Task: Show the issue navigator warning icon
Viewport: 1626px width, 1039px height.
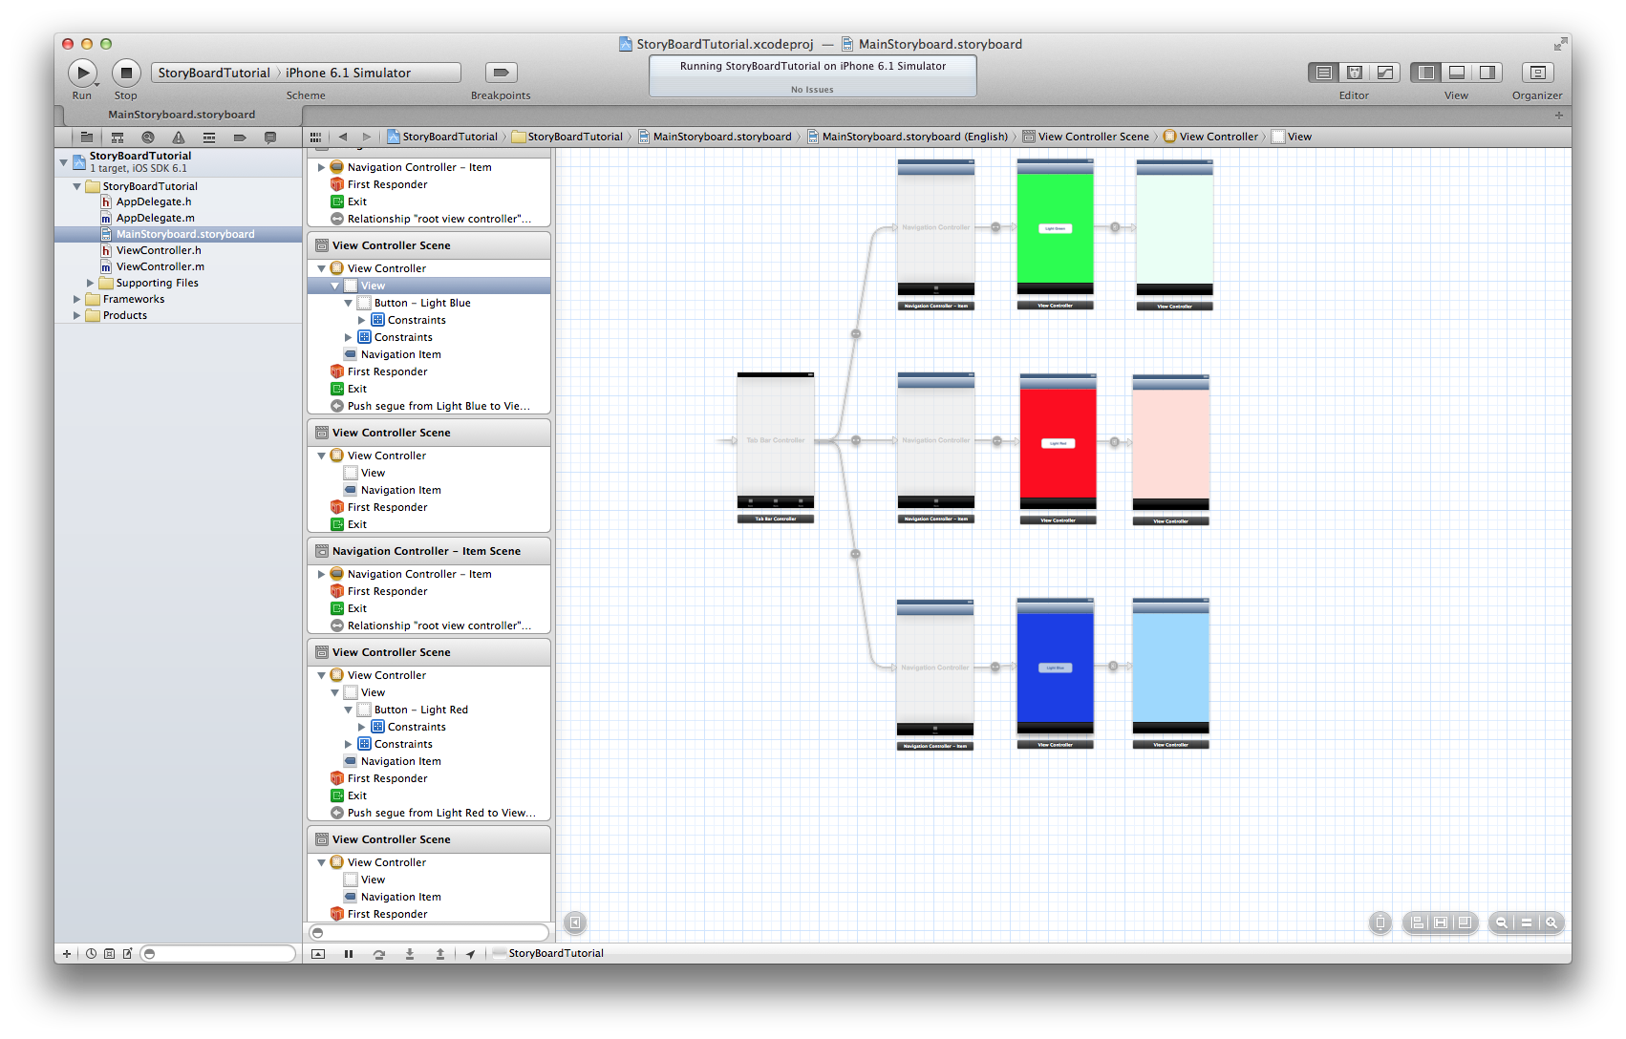Action: point(178,138)
